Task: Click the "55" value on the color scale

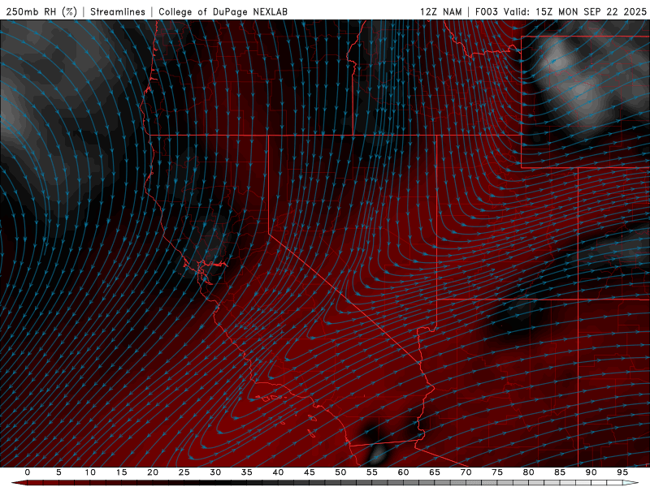Action: click(372, 472)
